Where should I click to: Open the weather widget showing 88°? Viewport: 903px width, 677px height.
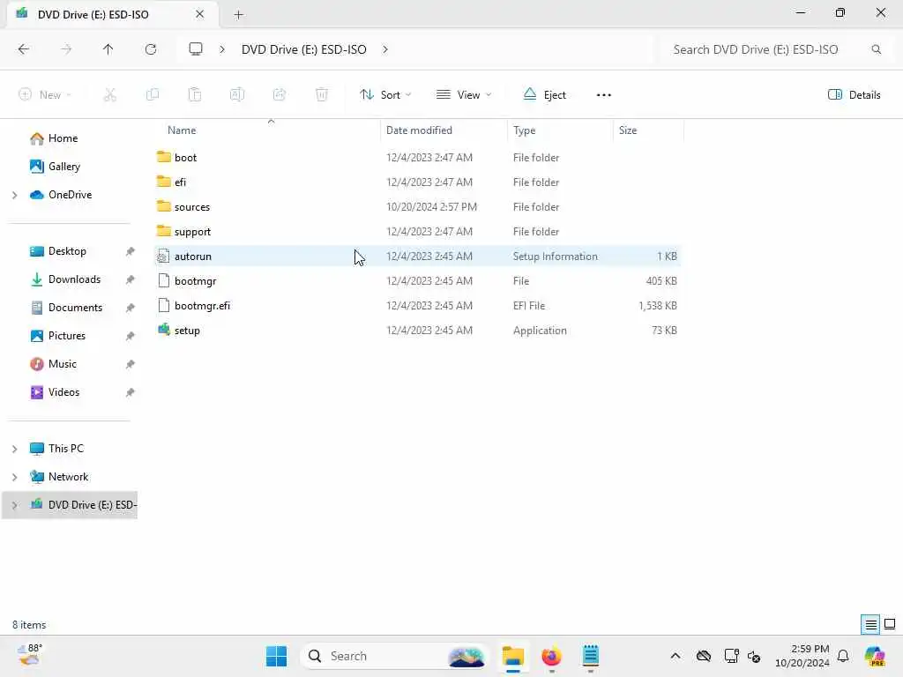[x=30, y=655]
